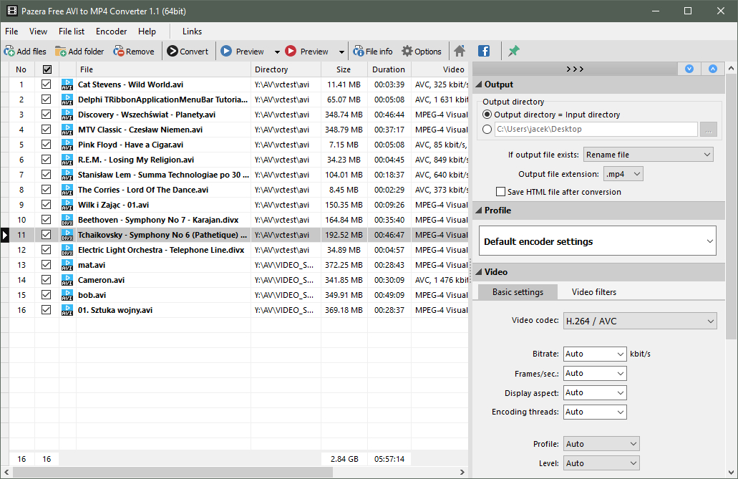
Task: Click the blue down-arrow panel icon
Action: coord(689,69)
